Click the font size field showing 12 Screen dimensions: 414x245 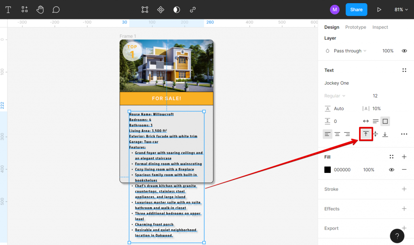375,96
